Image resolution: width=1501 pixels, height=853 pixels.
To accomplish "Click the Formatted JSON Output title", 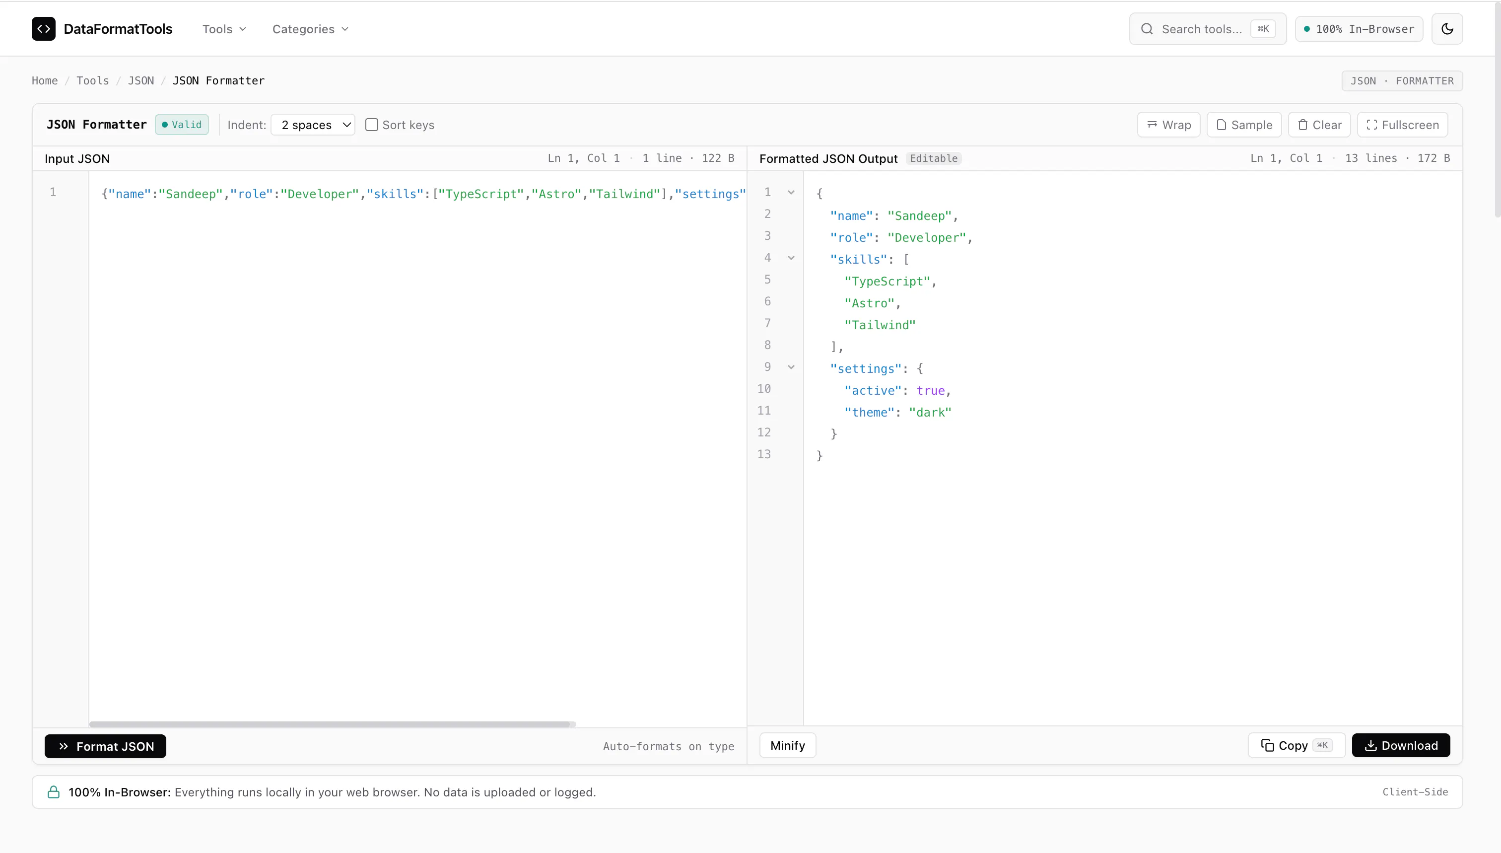I will (828, 159).
